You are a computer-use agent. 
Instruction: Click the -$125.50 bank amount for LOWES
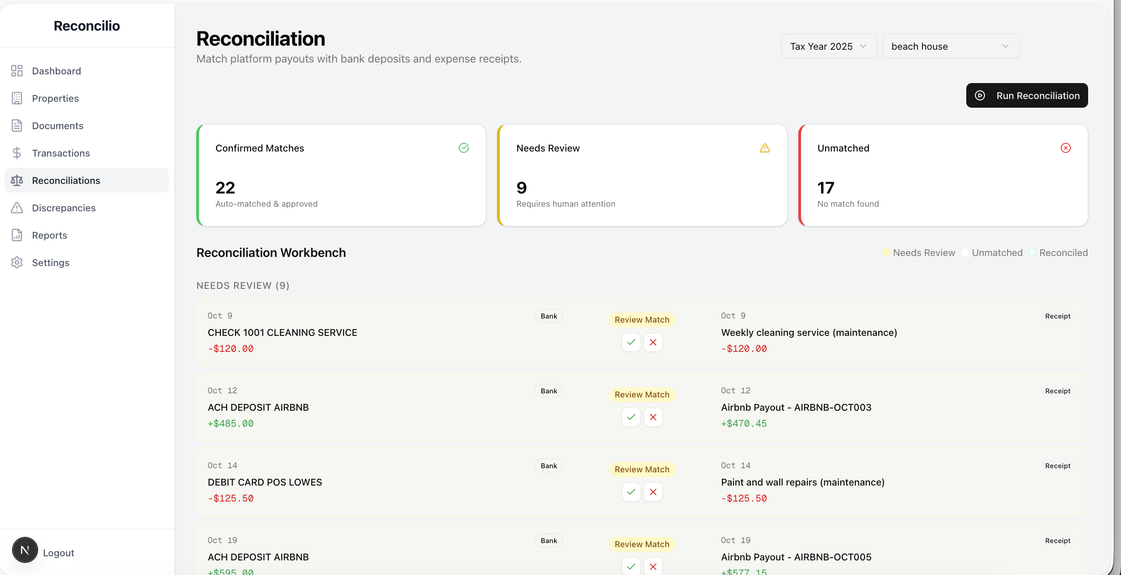pyautogui.click(x=230, y=498)
